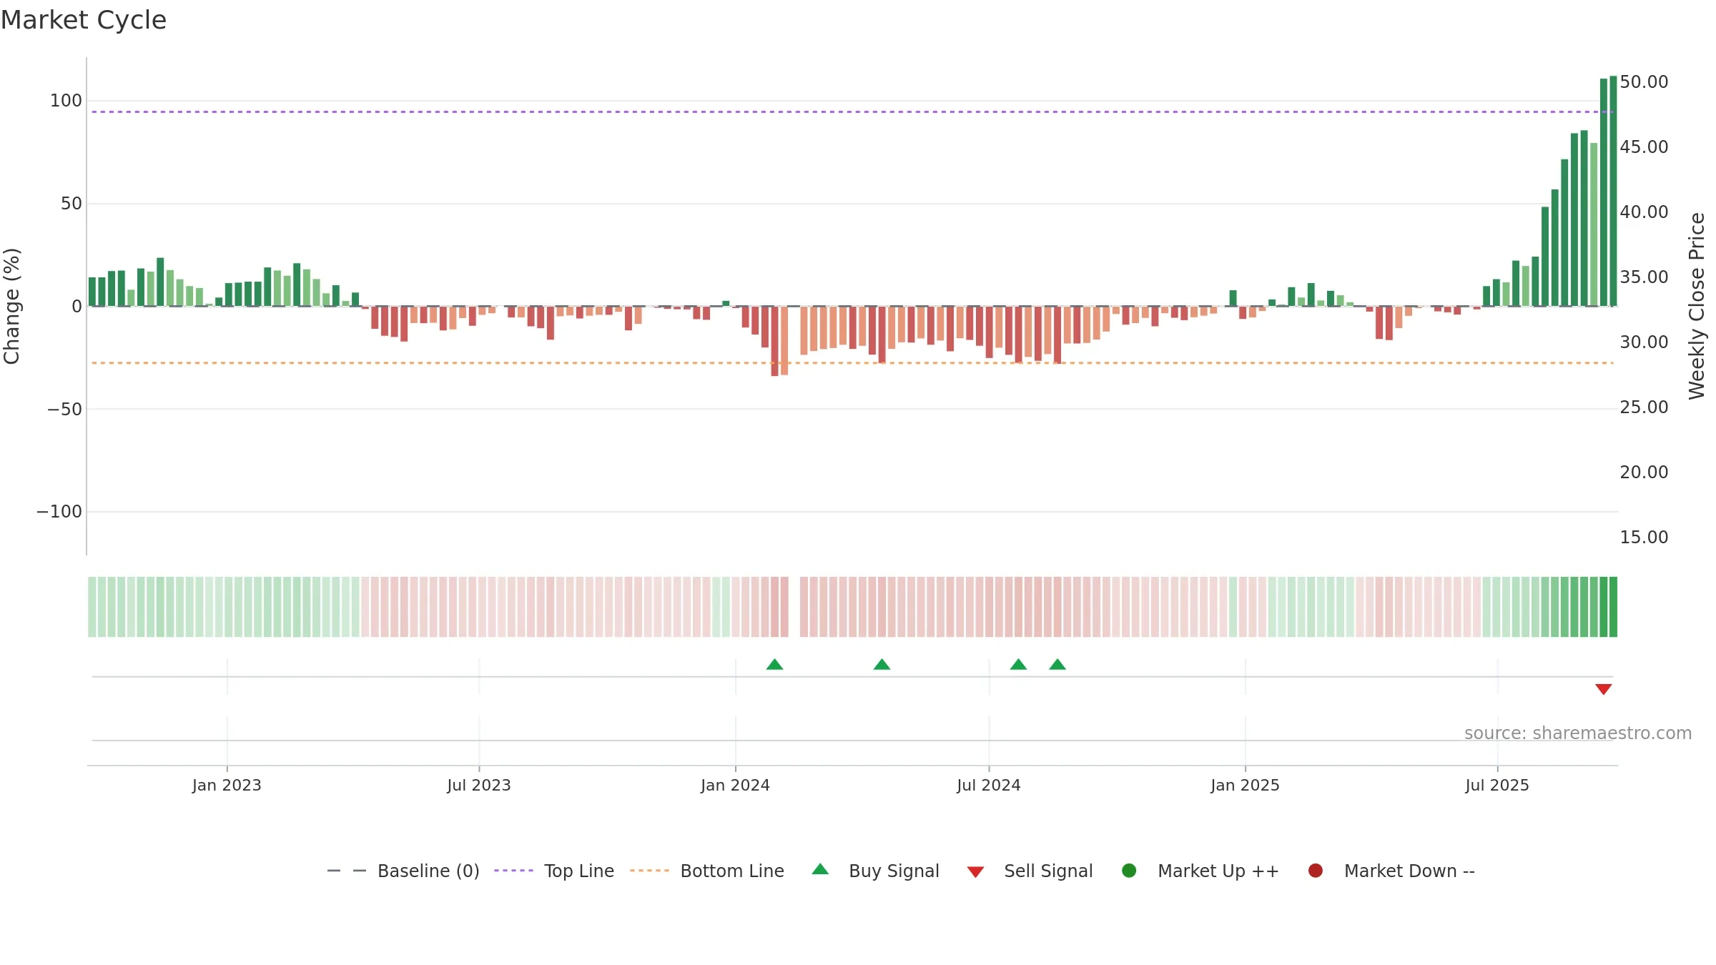Screen dimensions: 1716x965
Task: Toggle the Buy Signal legend entry
Action: coord(875,871)
